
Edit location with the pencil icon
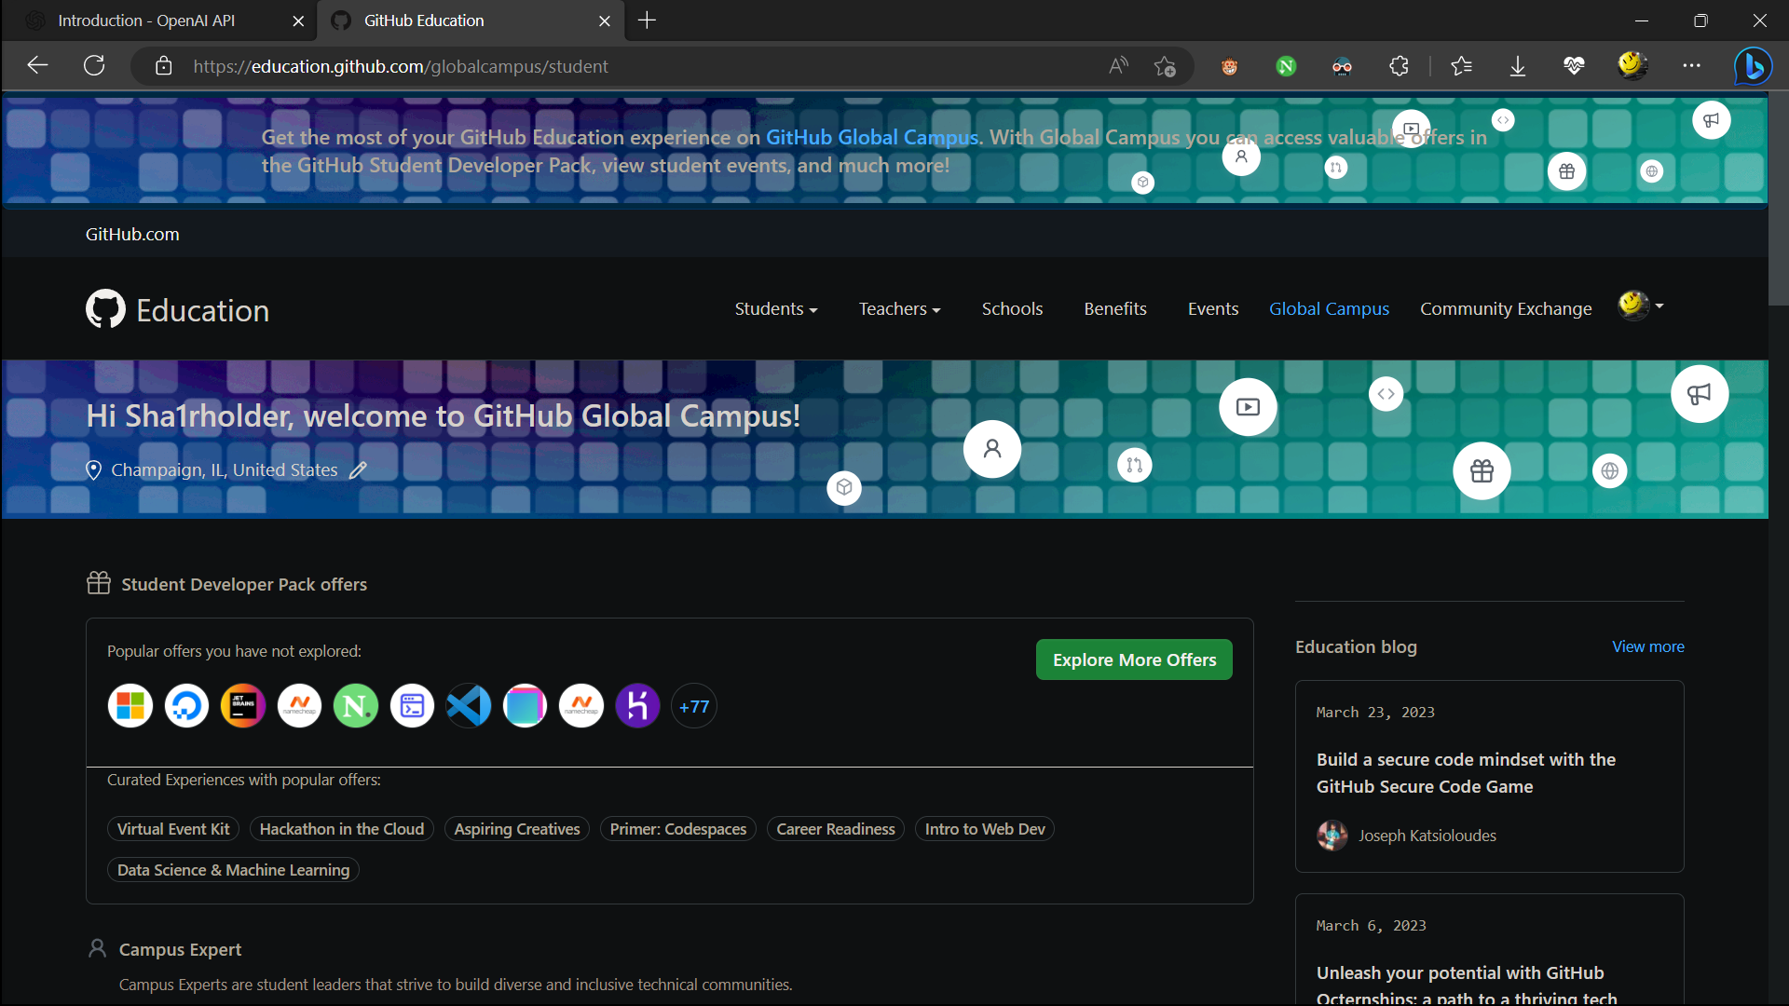click(x=358, y=470)
